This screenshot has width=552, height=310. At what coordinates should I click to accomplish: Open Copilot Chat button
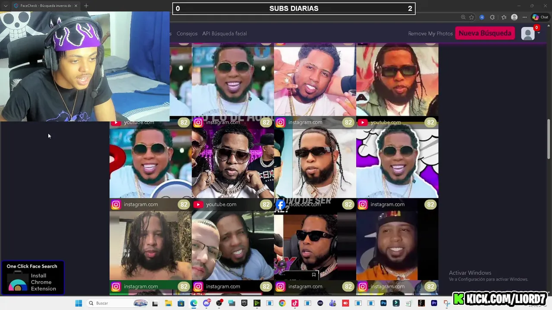540,17
